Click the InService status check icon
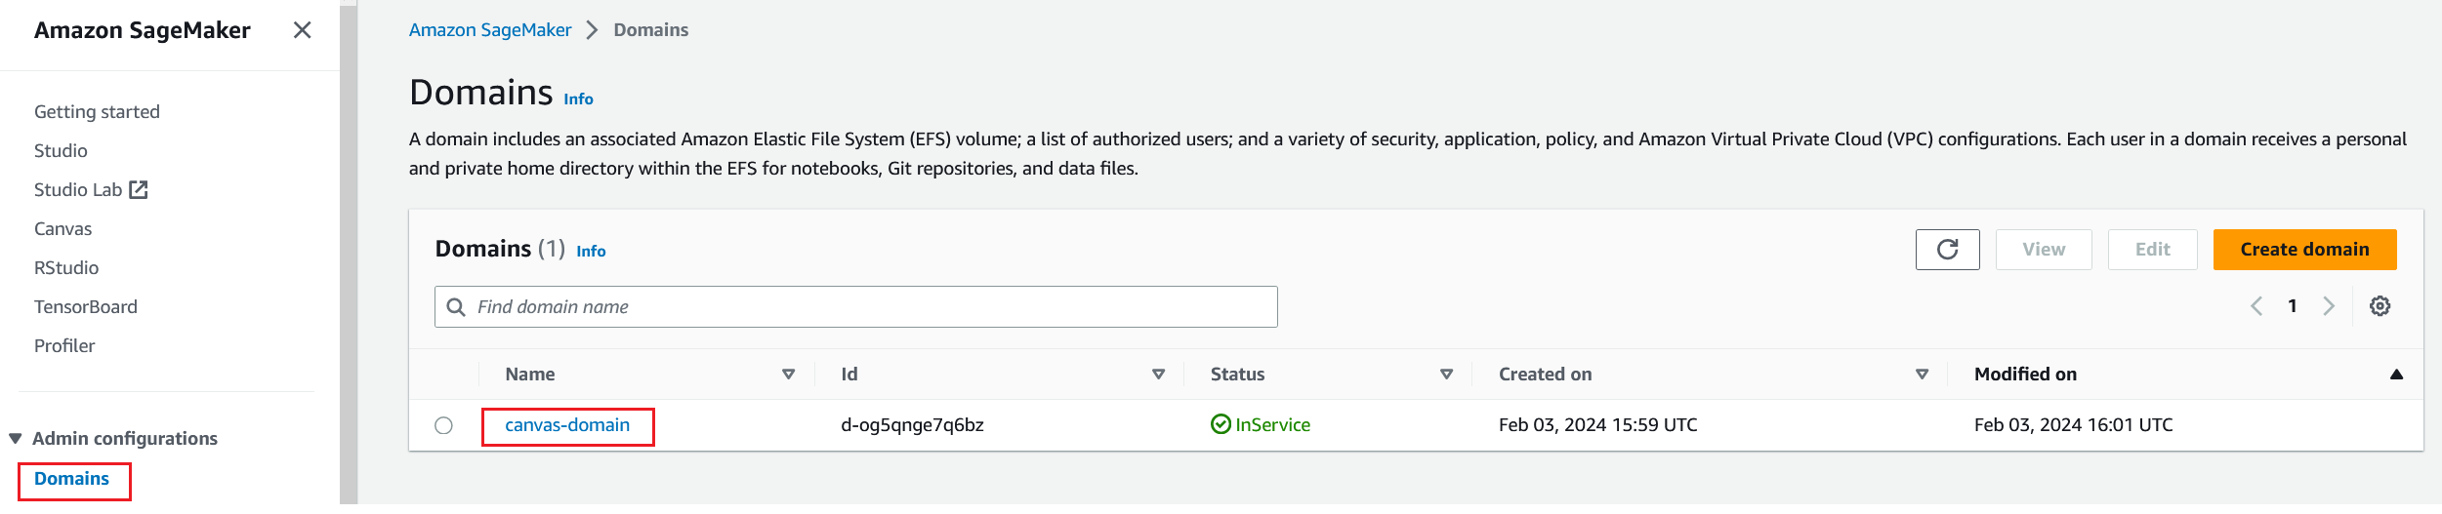2442x514 pixels. tap(1221, 424)
